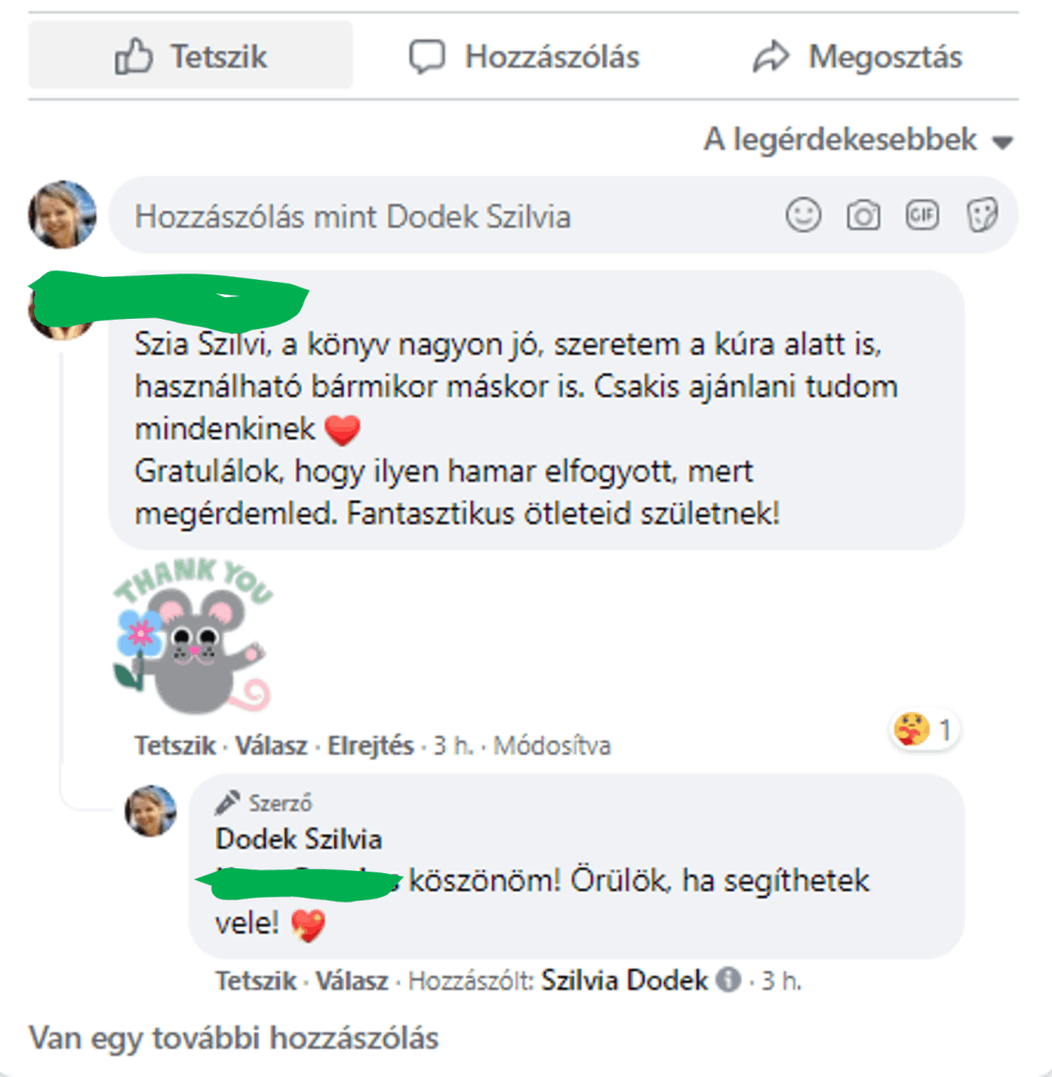The image size is (1052, 1077).
Task: Open the Módosítva edit history link
Action: tap(552, 745)
